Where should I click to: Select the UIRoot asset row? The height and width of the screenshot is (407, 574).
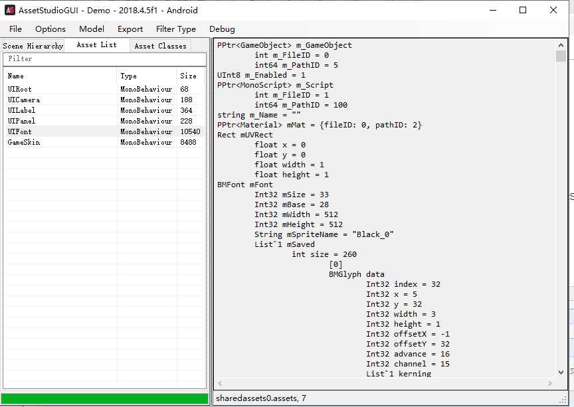click(x=105, y=89)
